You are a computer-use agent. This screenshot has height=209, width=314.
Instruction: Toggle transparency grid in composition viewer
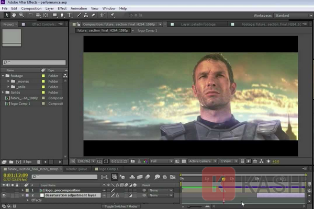[x=184, y=161]
